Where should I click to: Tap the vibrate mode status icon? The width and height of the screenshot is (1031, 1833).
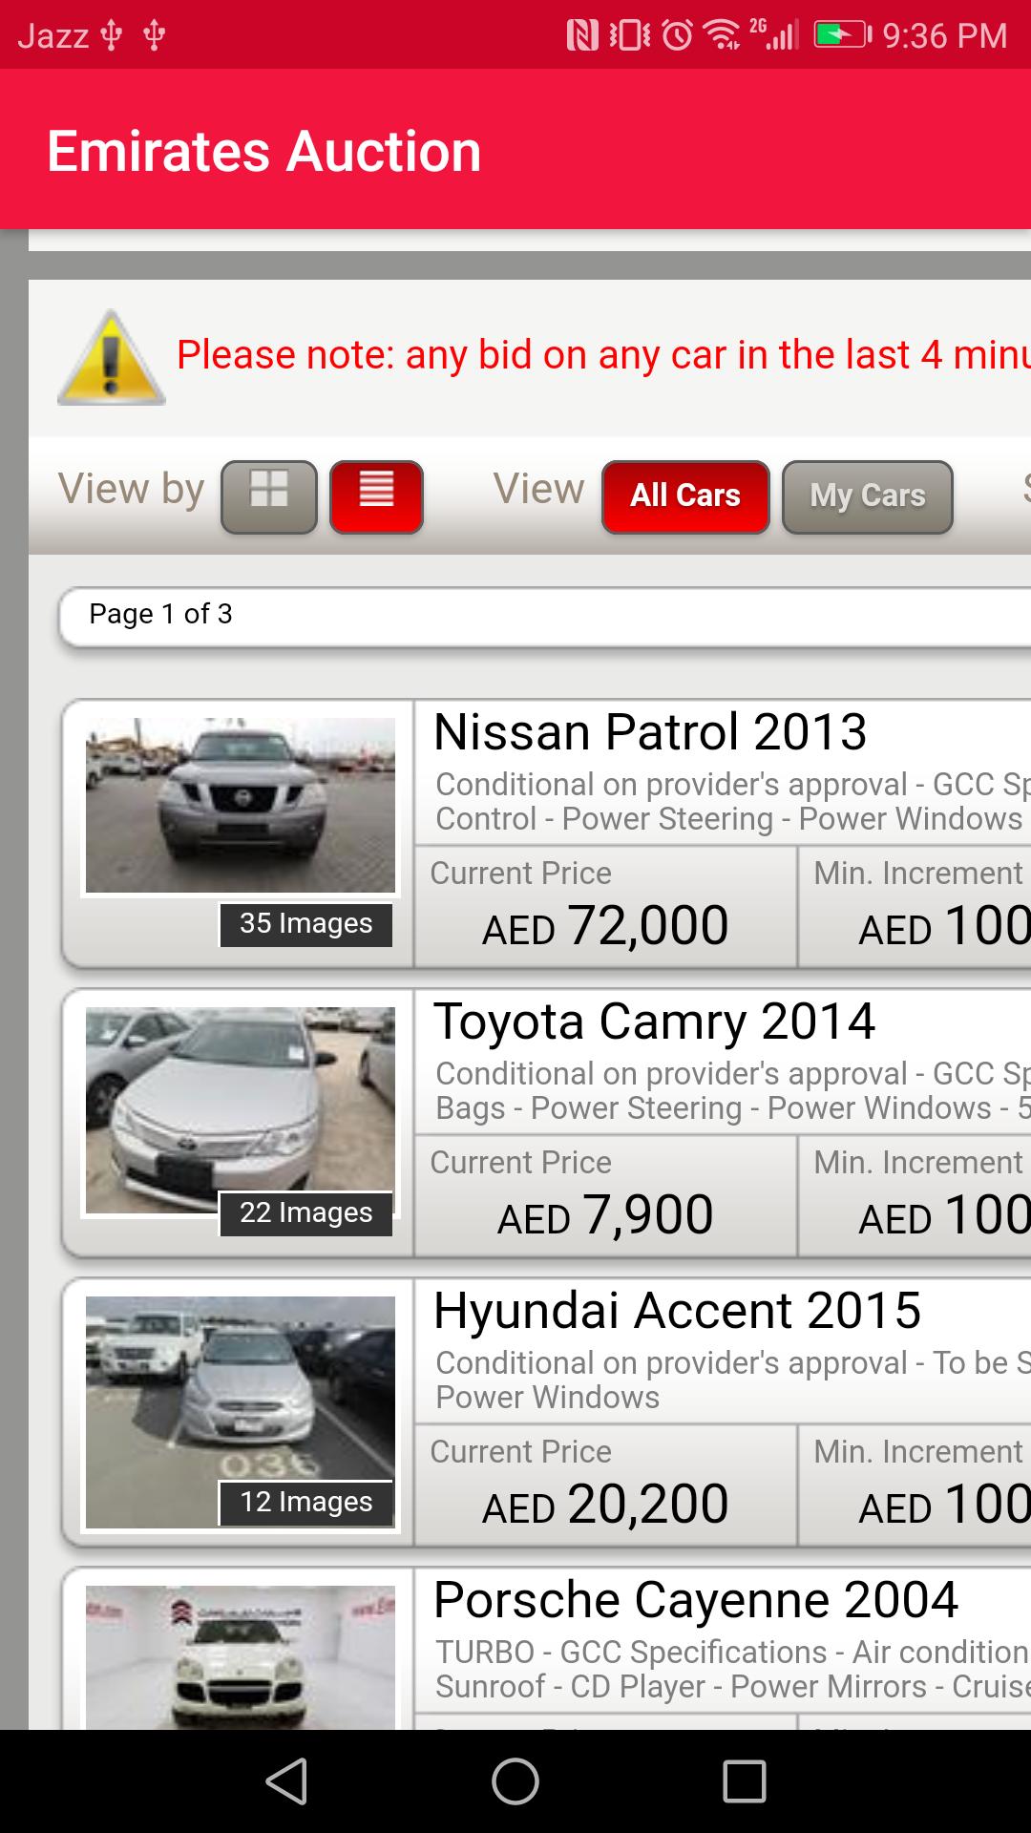tap(630, 35)
